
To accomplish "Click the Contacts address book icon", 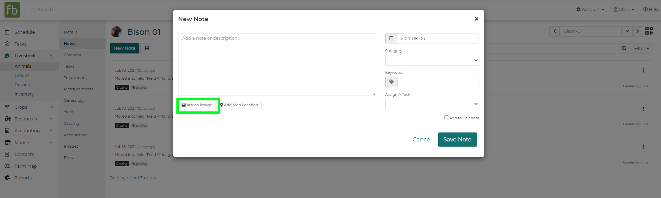I will [x=7, y=154].
